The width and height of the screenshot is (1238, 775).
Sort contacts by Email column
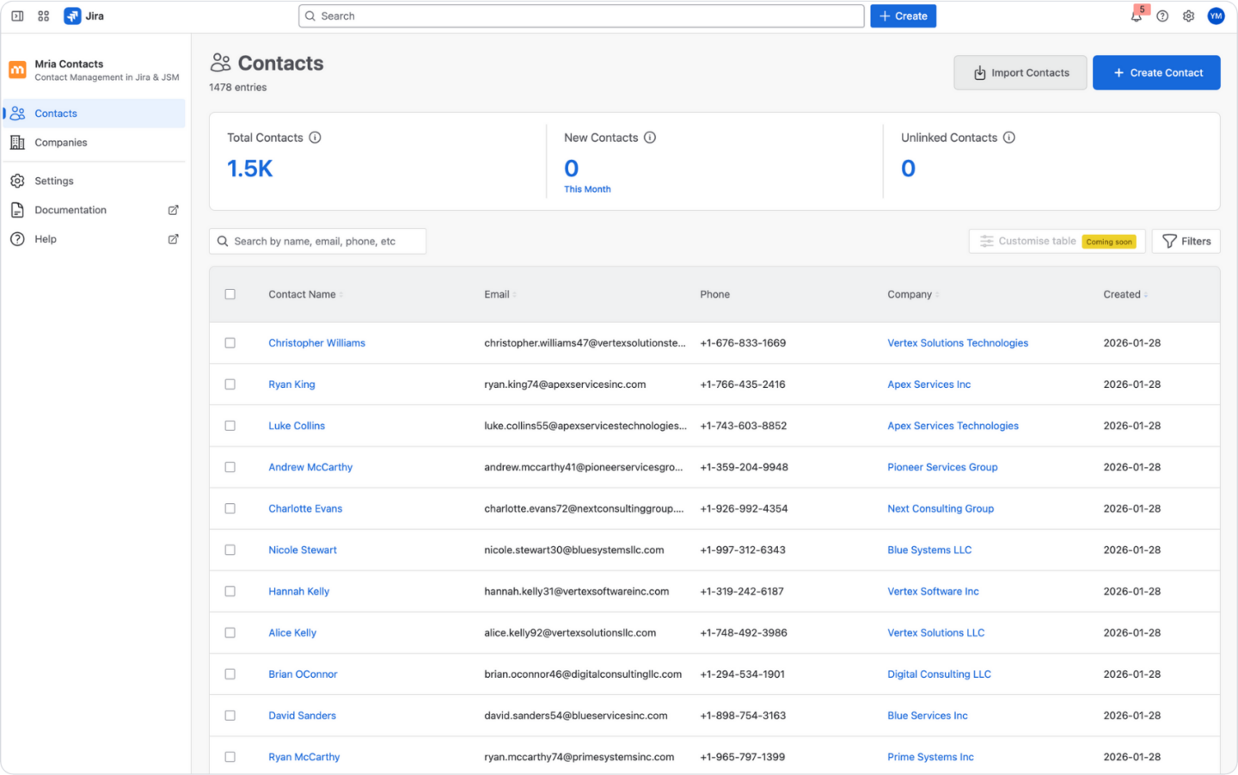514,293
